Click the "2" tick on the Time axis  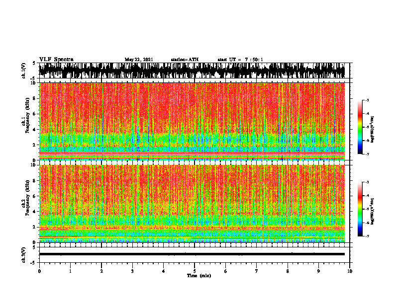[x=101, y=271]
